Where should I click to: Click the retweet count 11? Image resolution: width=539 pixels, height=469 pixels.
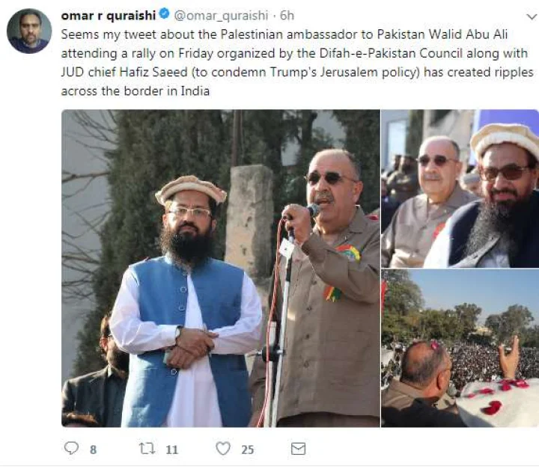(x=172, y=450)
